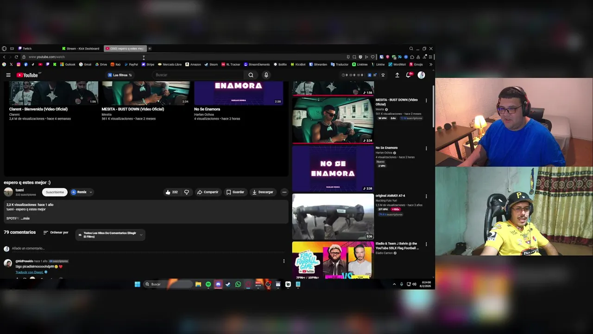Viewport: 593px width, 334px height.
Task: Open the Harlan Ochoa channel under No Se Enamora
Action: 384,153
